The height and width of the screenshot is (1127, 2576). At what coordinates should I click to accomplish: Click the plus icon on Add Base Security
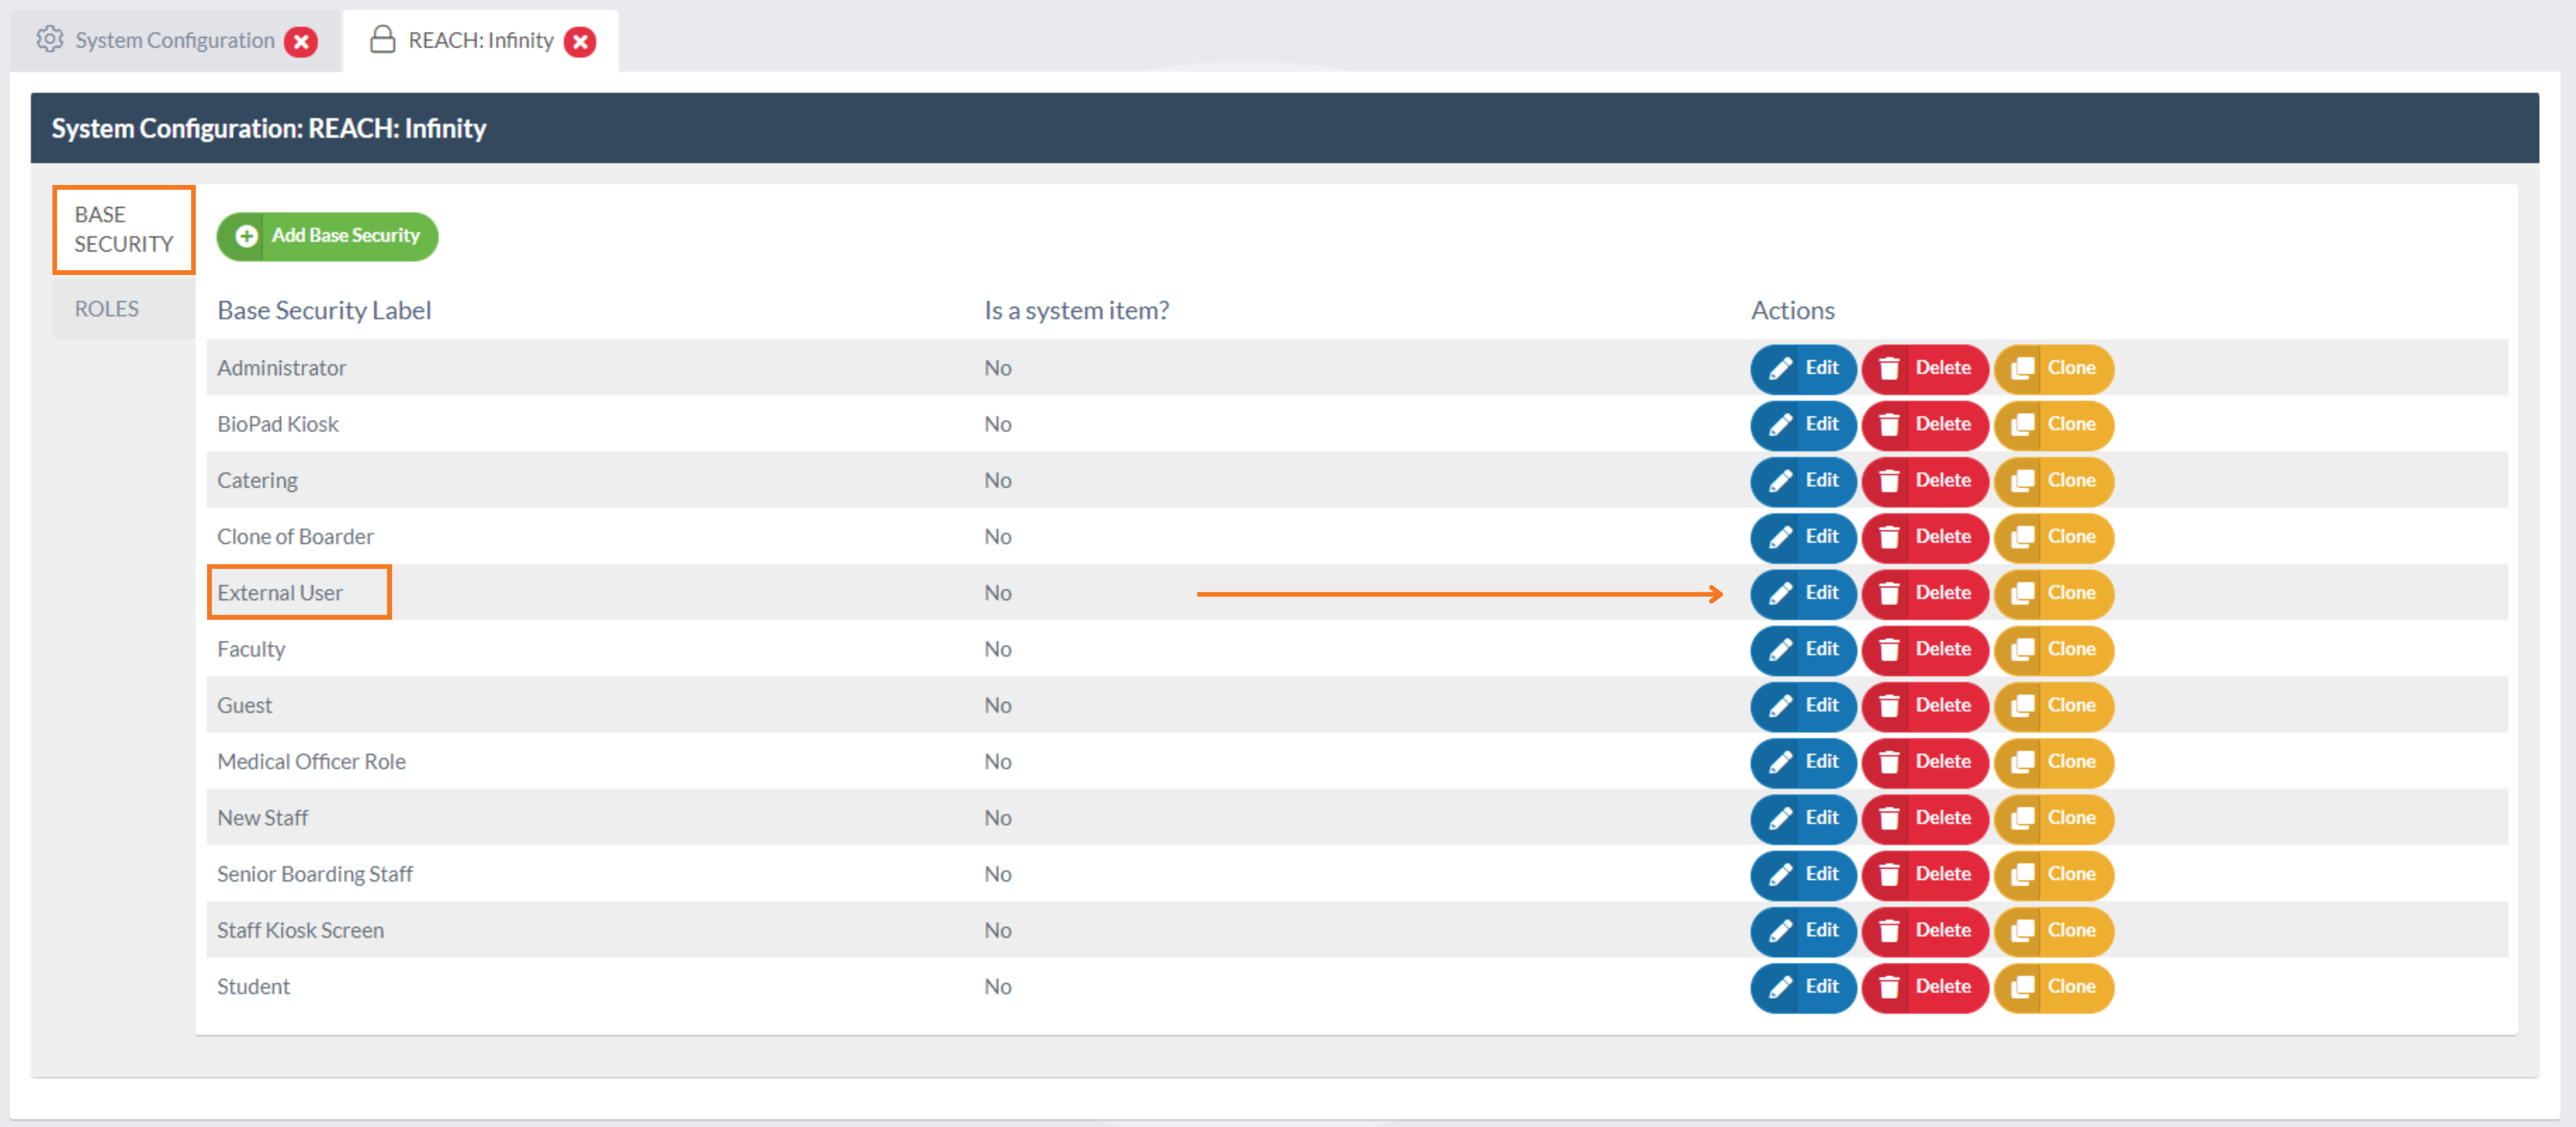point(246,236)
